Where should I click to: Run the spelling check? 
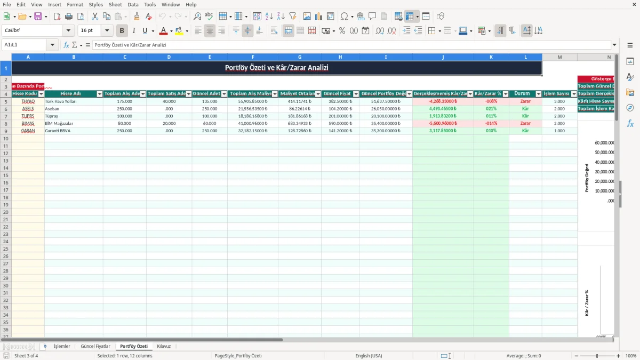point(209,17)
